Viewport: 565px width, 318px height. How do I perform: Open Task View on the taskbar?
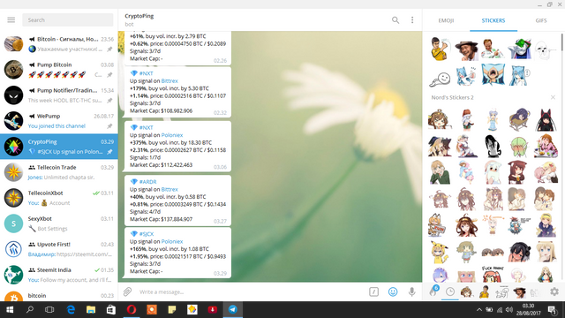[49, 310]
